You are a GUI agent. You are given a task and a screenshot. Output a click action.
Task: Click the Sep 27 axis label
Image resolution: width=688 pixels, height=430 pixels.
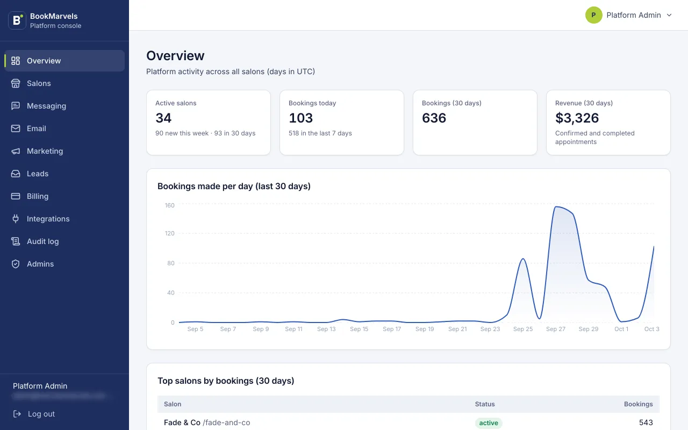pos(556,329)
